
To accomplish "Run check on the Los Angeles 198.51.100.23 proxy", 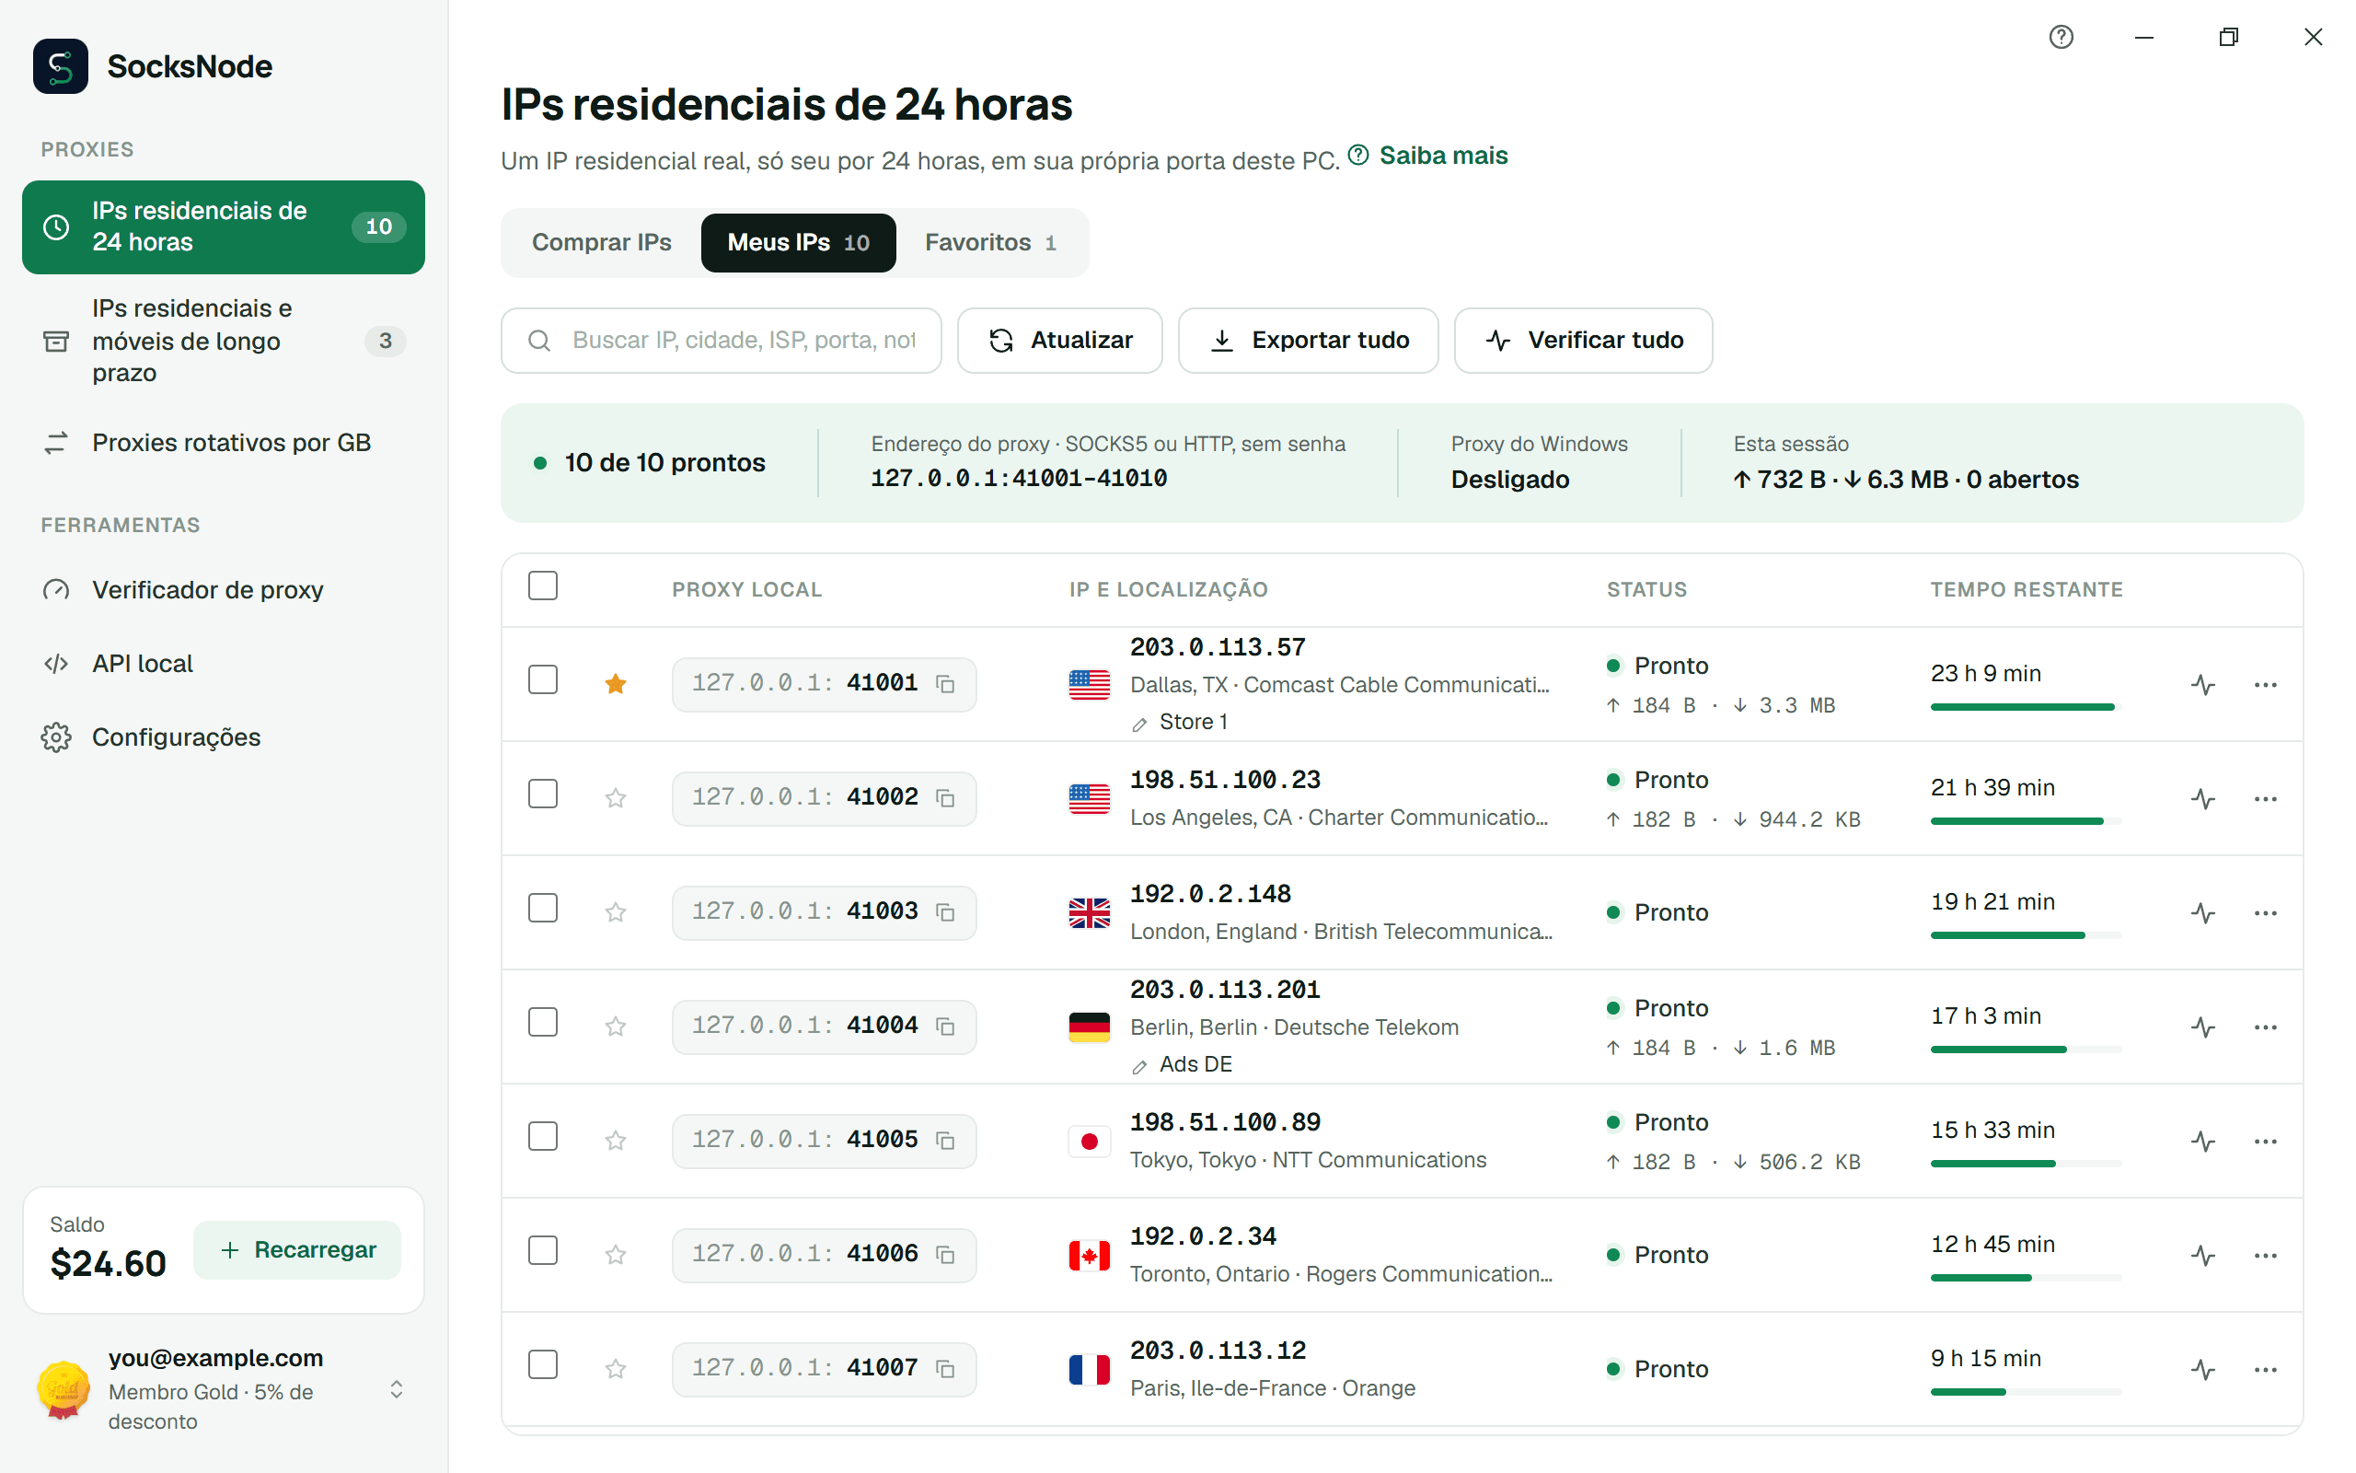I will tap(2203, 799).
